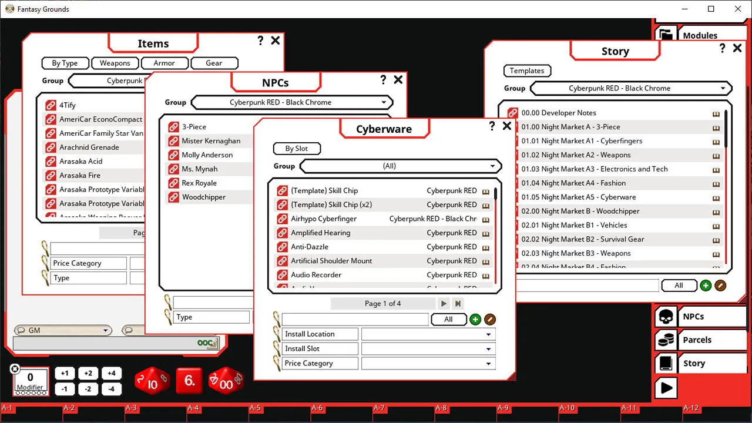This screenshot has height=423, width=752.
Task: Click link icon beside 00.00 Developer Notes
Action: [x=513, y=113]
